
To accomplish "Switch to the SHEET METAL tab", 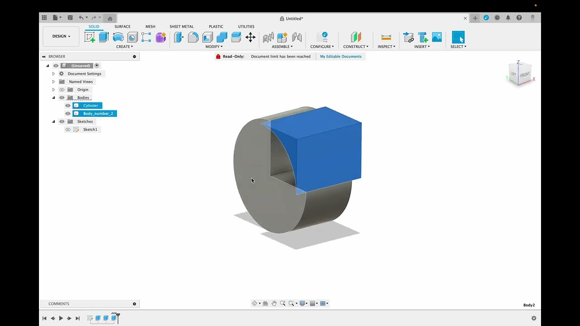I will point(182,26).
